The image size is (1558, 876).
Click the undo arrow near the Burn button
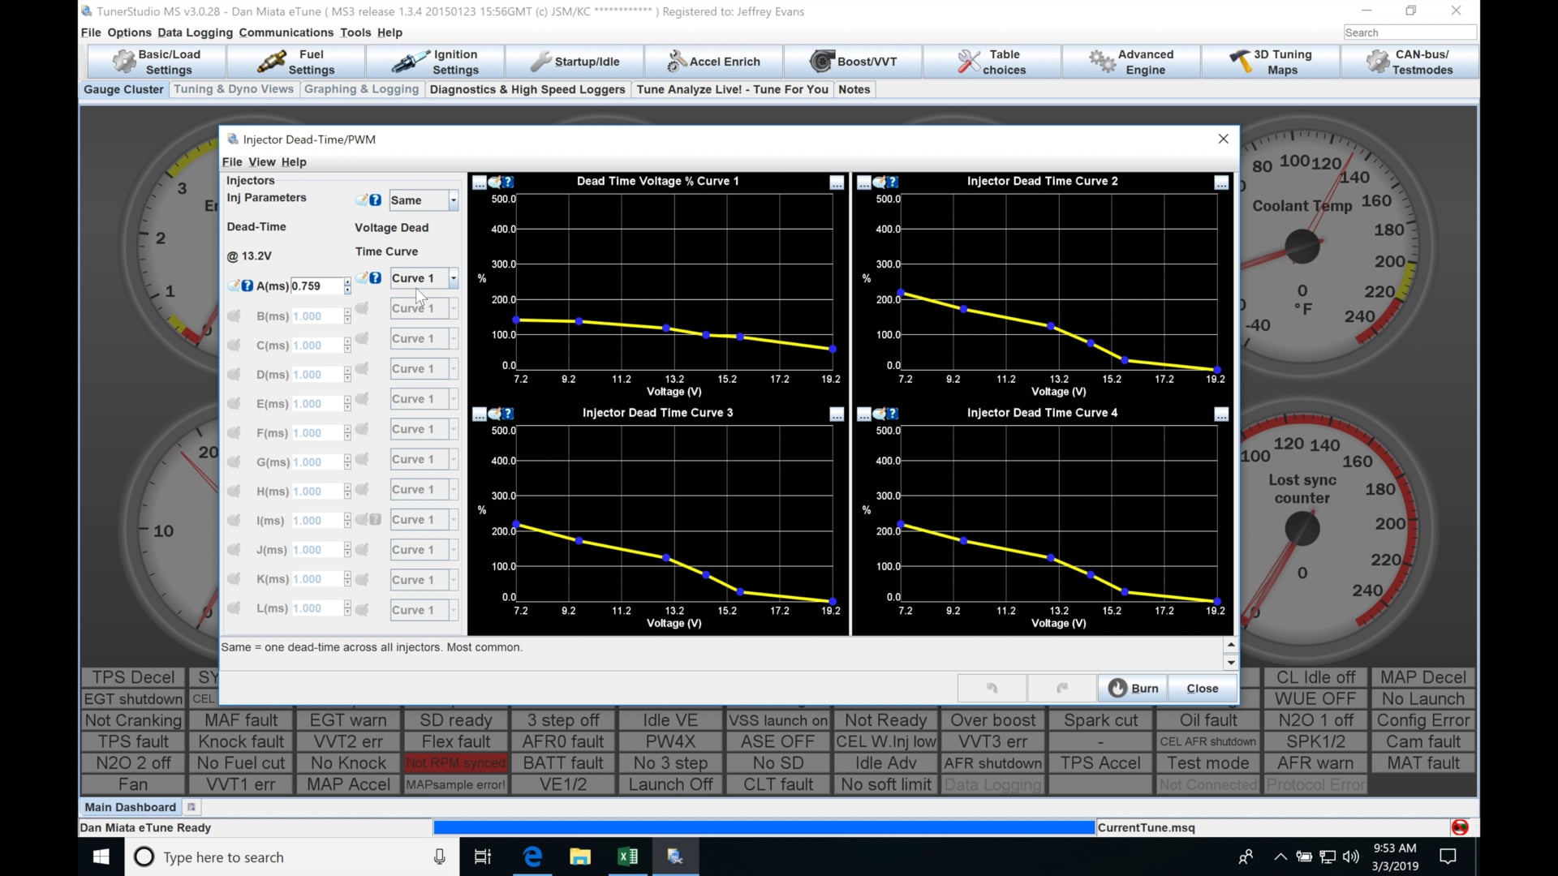(x=991, y=688)
